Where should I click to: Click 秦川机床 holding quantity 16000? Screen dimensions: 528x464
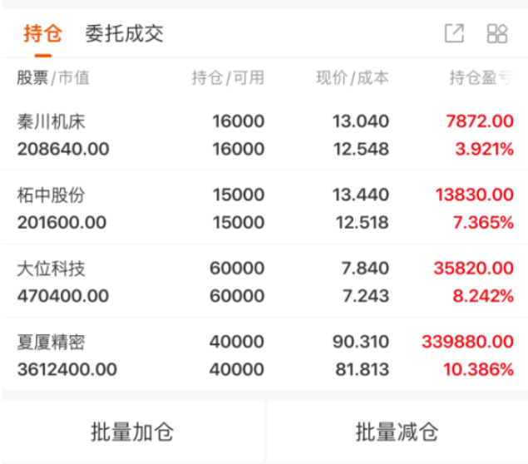click(x=239, y=121)
